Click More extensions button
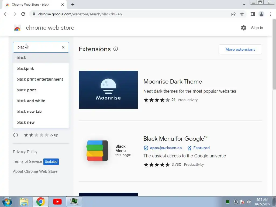The height and width of the screenshot is (207, 276). 240,49
